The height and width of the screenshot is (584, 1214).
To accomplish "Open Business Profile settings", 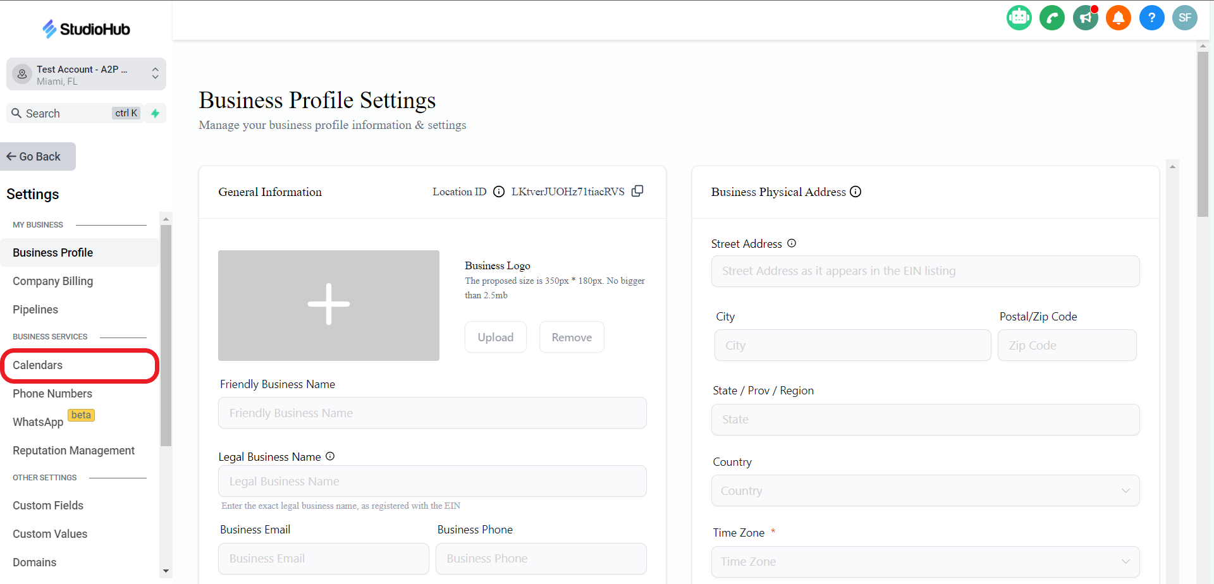I will pos(80,252).
